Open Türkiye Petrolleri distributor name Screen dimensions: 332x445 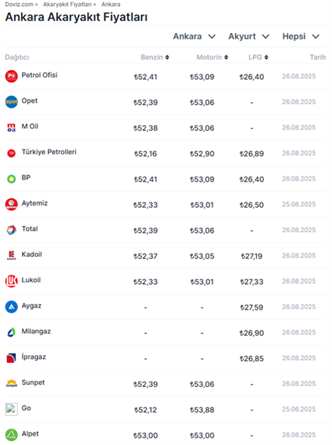pos(49,152)
